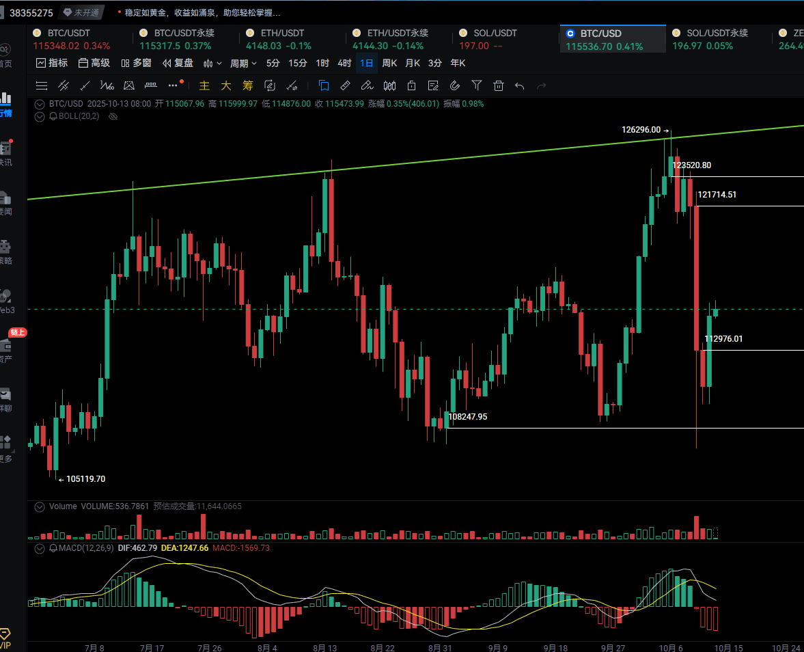The height and width of the screenshot is (652, 804).
Task: Click the BOLL indicator alert bell
Action: pos(53,116)
